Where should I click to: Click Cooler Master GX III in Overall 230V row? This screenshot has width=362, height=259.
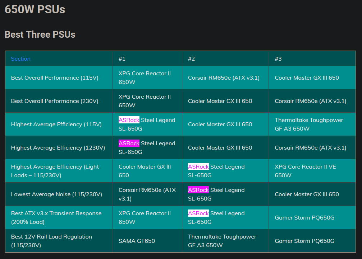220,101
